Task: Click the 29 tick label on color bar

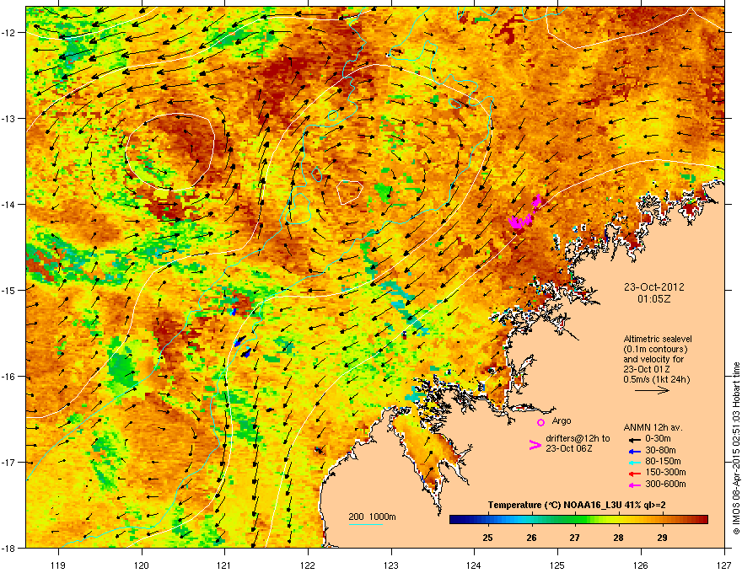Action: click(x=662, y=538)
